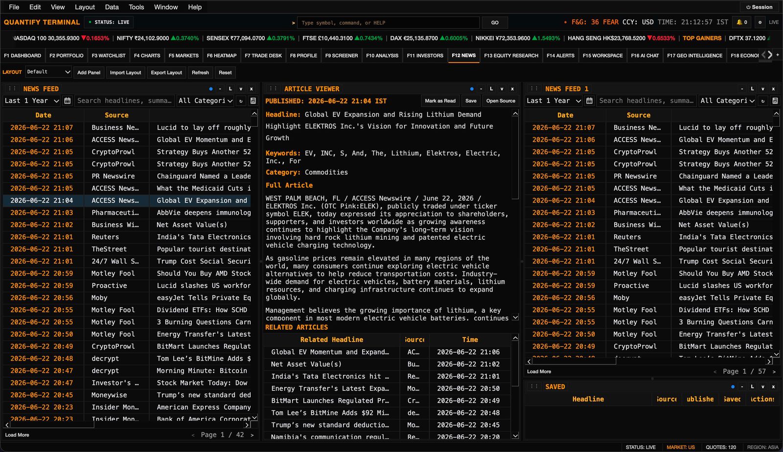Open calendar date picker in News Feed 1 panel

(x=590, y=101)
